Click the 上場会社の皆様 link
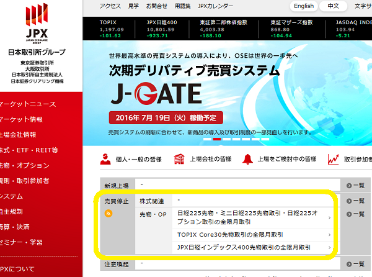This screenshot has width=372, height=277. click(x=211, y=159)
